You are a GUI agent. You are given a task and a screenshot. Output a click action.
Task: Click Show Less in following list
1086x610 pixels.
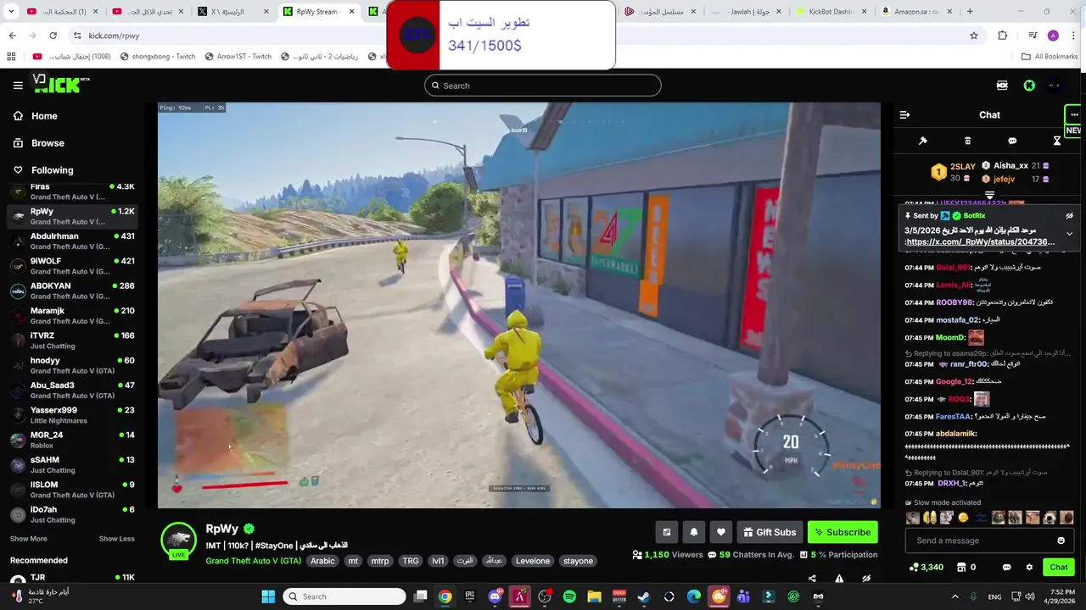point(116,539)
